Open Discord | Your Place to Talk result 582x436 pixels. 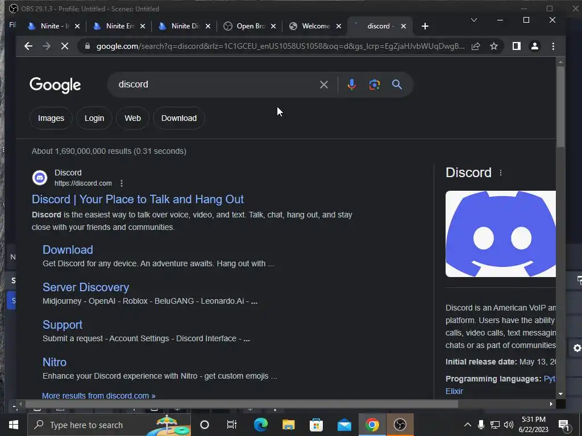(138, 199)
